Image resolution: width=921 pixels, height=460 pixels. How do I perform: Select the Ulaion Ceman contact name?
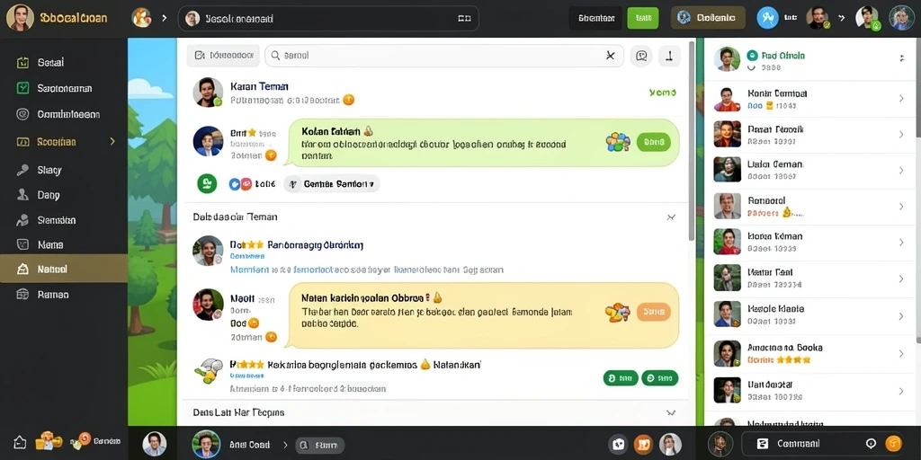(x=774, y=164)
